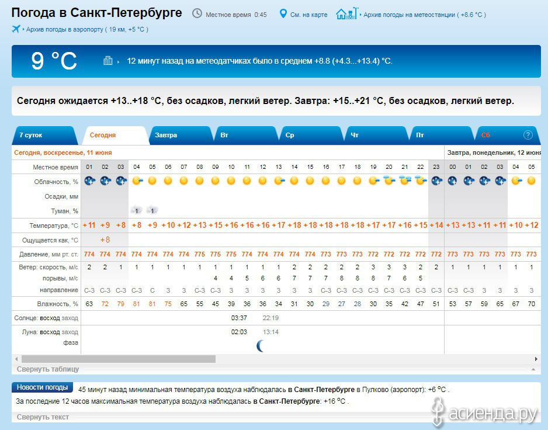Click the cloudiness icon for hour 23
The height and width of the screenshot is (430, 548).
point(436,181)
